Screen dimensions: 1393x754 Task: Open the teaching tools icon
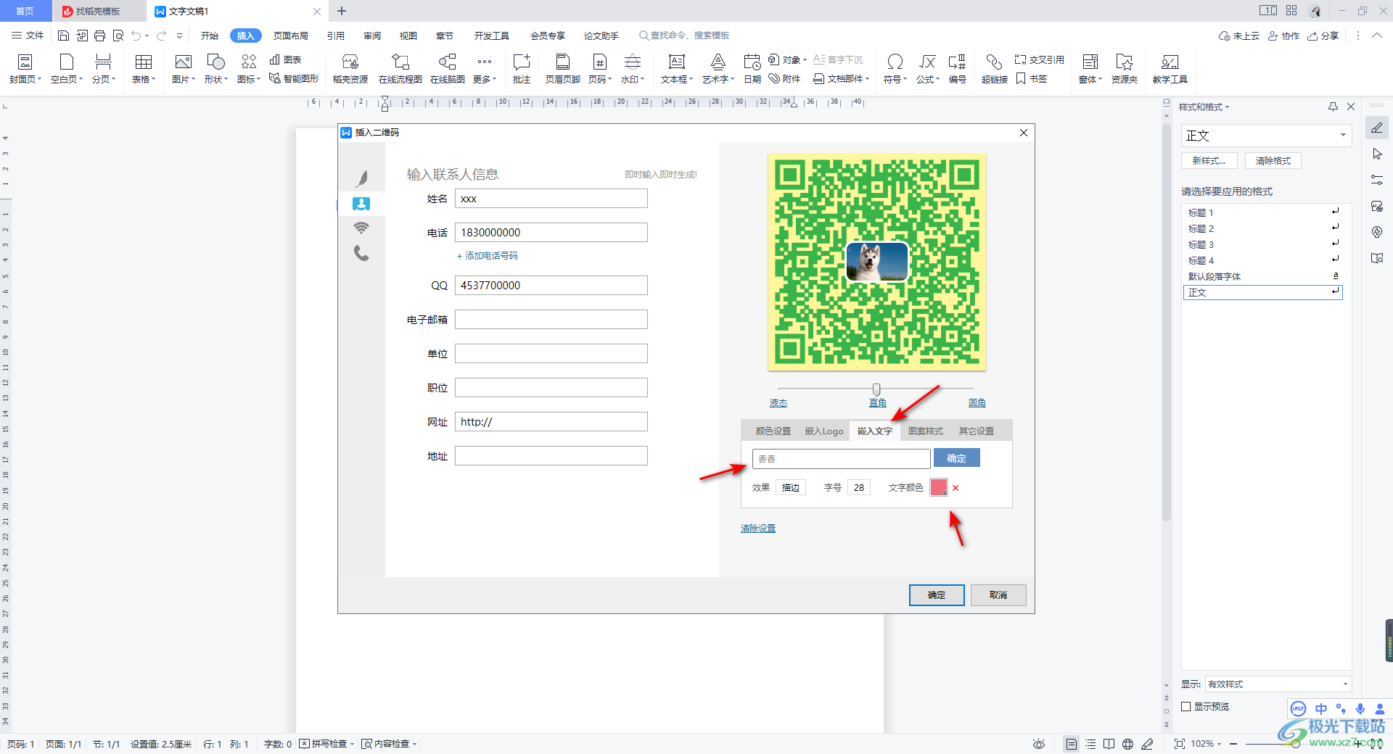(x=1170, y=69)
